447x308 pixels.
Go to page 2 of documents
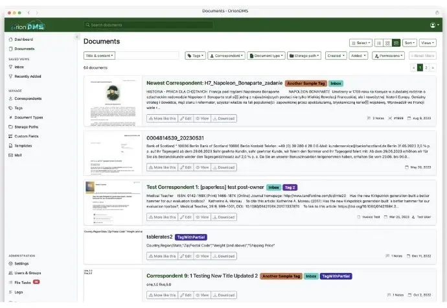coord(426,67)
